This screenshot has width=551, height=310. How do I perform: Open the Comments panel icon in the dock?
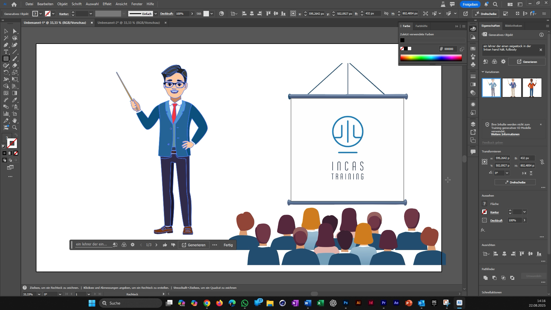point(473,152)
